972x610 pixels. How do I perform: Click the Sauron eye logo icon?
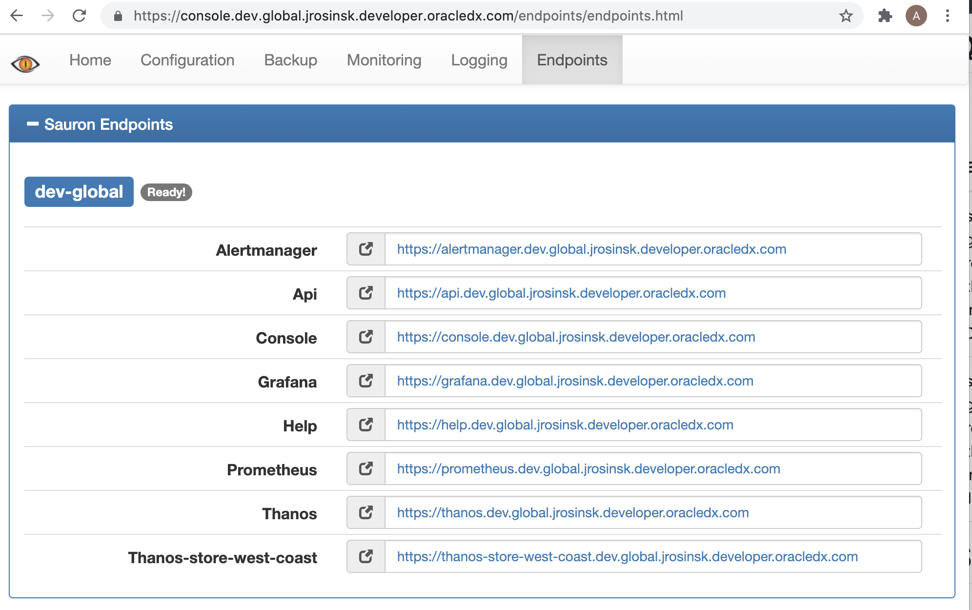(25, 63)
